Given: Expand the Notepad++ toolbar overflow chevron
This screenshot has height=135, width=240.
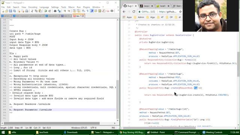Looking at the screenshot, I should pos(118,10).
